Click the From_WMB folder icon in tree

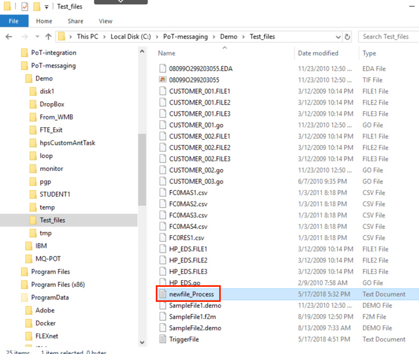pyautogui.click(x=33, y=117)
